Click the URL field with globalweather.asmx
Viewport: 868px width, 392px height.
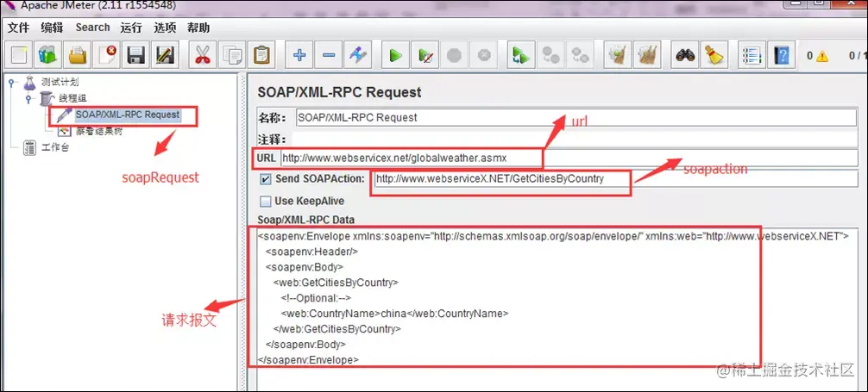pos(569,159)
